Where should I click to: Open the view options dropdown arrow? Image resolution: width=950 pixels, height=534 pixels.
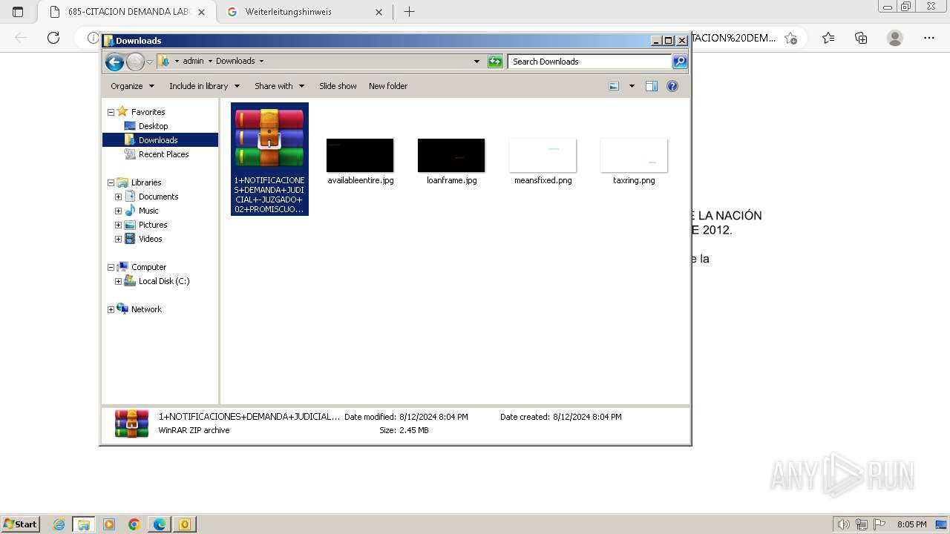click(632, 86)
